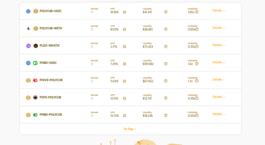Show liquidity help icon for PLEO-WMATIC

pos(166,47)
